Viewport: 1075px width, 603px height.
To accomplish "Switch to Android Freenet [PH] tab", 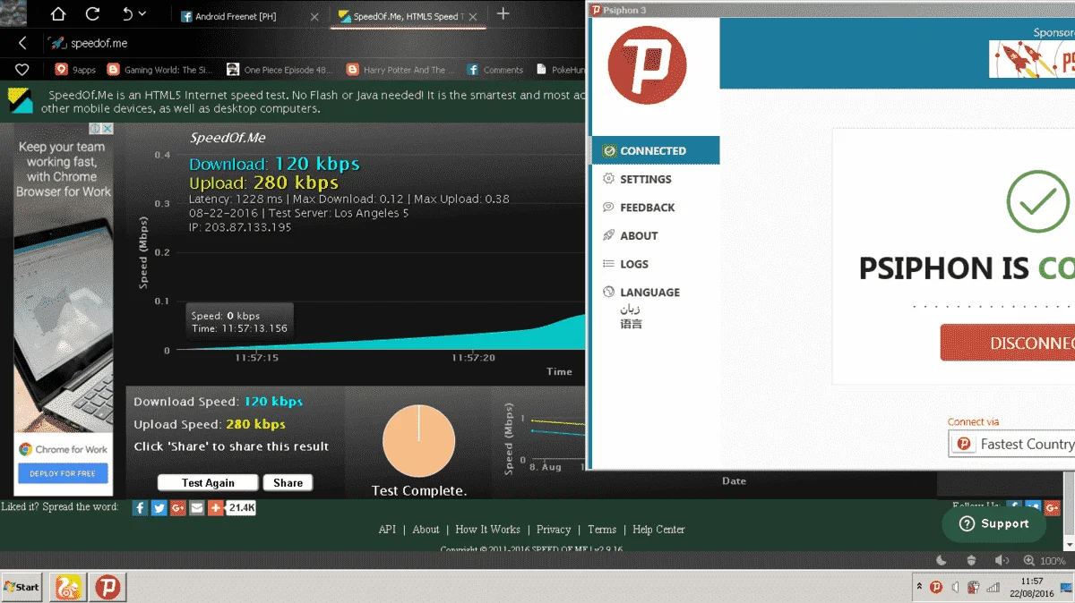I will [236, 17].
